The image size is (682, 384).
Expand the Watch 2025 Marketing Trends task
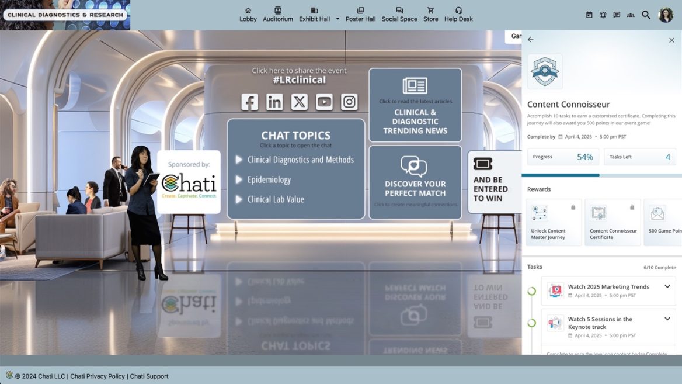667,286
